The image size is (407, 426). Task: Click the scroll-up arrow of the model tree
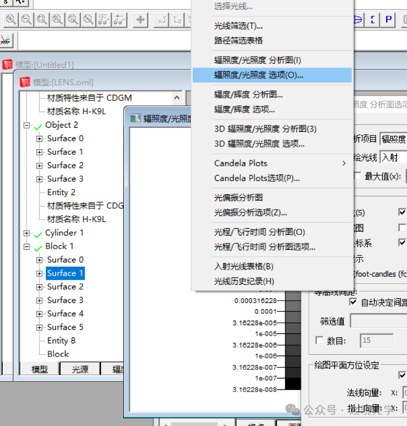coord(177,97)
